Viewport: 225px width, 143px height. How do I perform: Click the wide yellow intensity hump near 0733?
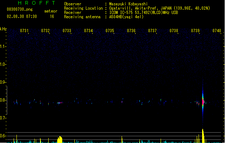click(60, 139)
